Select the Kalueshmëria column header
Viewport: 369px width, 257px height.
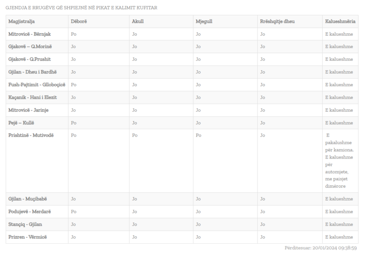340,21
